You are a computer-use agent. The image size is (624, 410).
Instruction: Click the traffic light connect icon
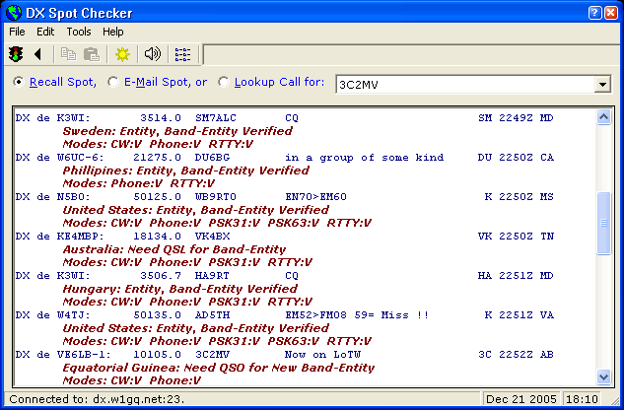[x=16, y=54]
